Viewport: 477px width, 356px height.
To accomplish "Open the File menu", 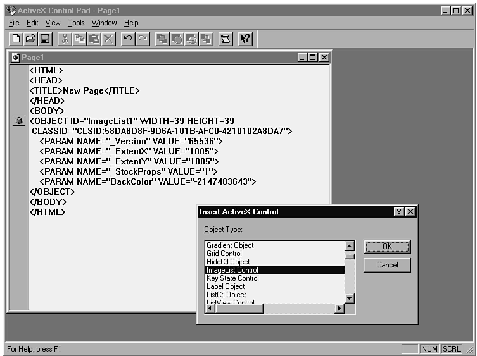I will point(14,23).
